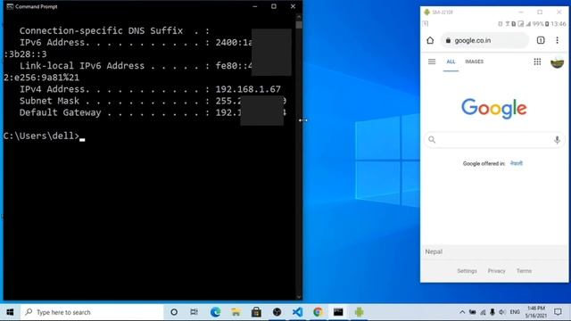Click the Android icon in SM-J210F title bar
Image resolution: width=571 pixels, height=321 pixels.
(426, 12)
